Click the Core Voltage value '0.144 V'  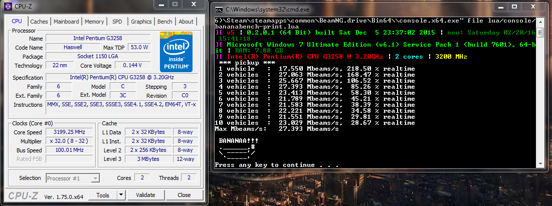133,66
